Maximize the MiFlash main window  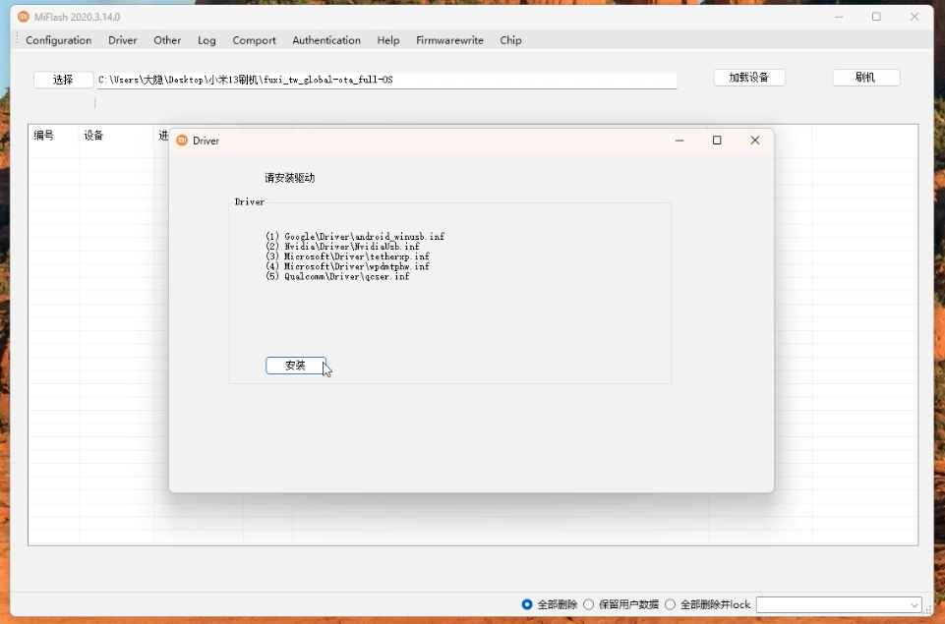876,17
